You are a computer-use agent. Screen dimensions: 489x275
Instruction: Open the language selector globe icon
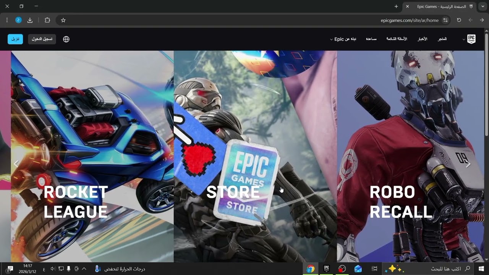tap(66, 39)
